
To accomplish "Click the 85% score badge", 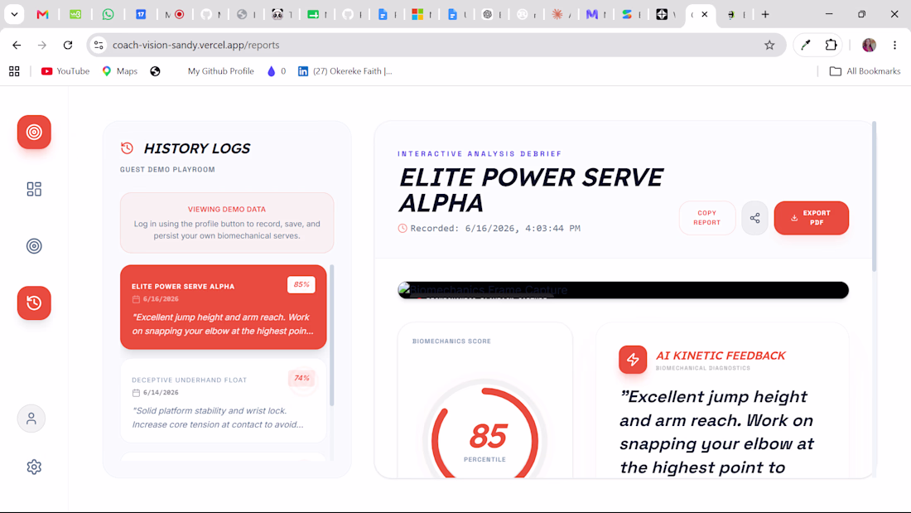I will pyautogui.click(x=301, y=285).
